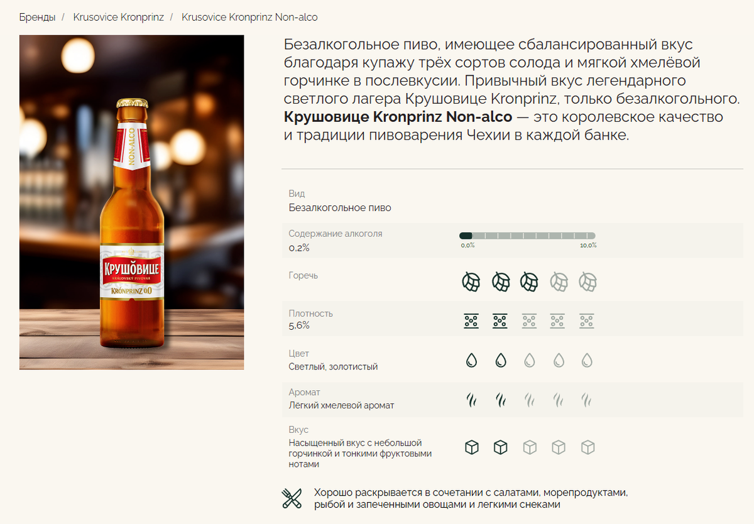This screenshot has height=524, width=754.
Task: Click the first aroma wave icon in Аромат row
Action: (x=471, y=400)
